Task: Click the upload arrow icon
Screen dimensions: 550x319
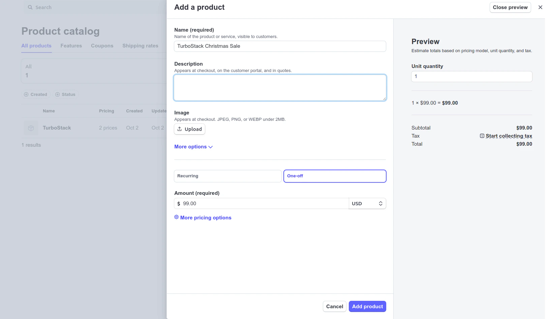Action: 180,129
